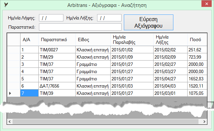This screenshot has width=214, height=131.
Task: Select expiry date cell 2015/02/09
Action: click(170, 57)
